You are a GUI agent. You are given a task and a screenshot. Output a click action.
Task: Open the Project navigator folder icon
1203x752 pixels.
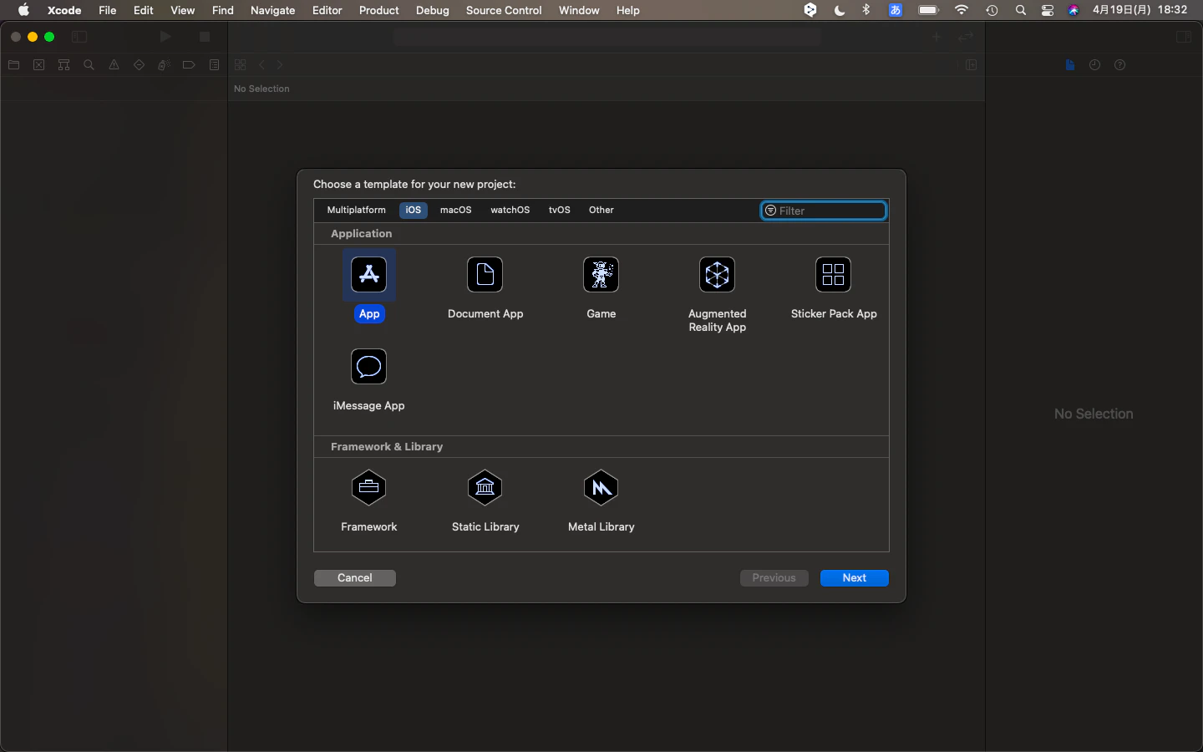point(13,65)
